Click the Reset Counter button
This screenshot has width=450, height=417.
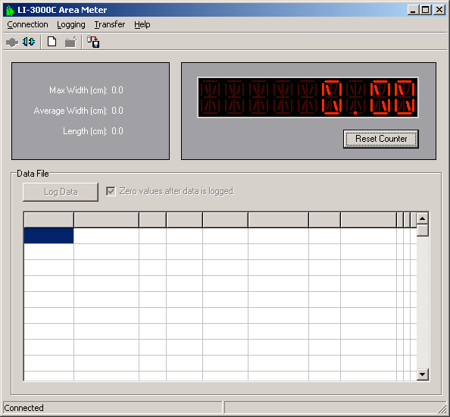point(381,139)
